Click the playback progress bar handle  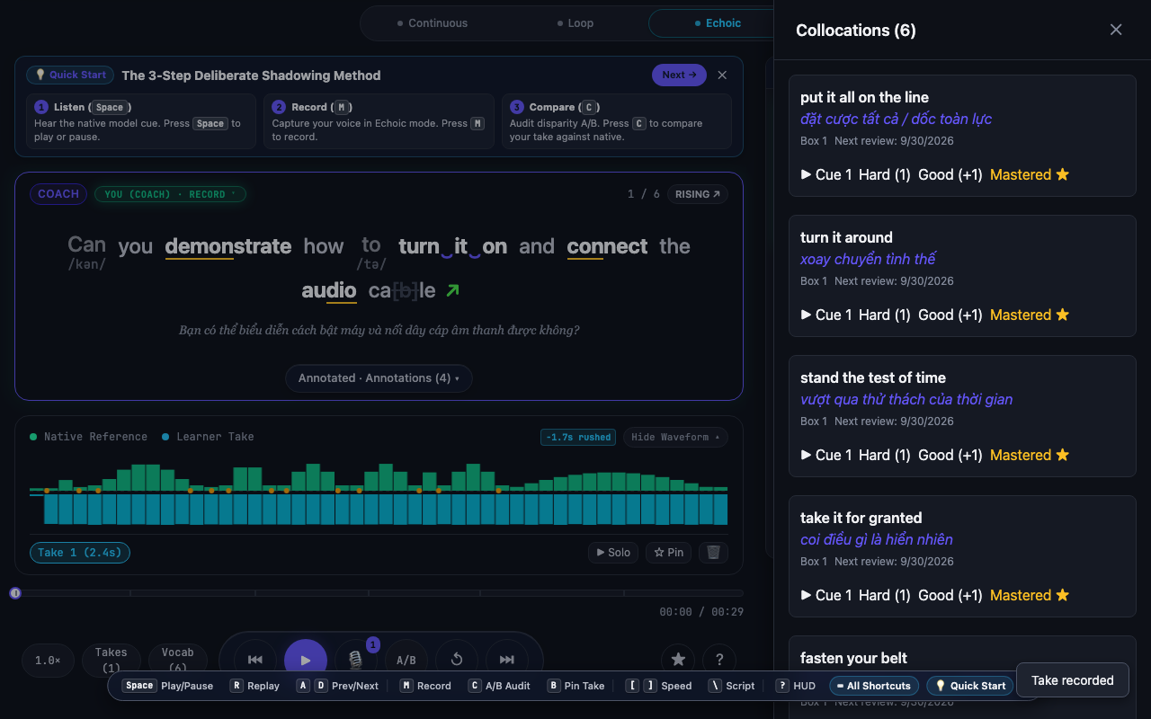[x=15, y=593]
